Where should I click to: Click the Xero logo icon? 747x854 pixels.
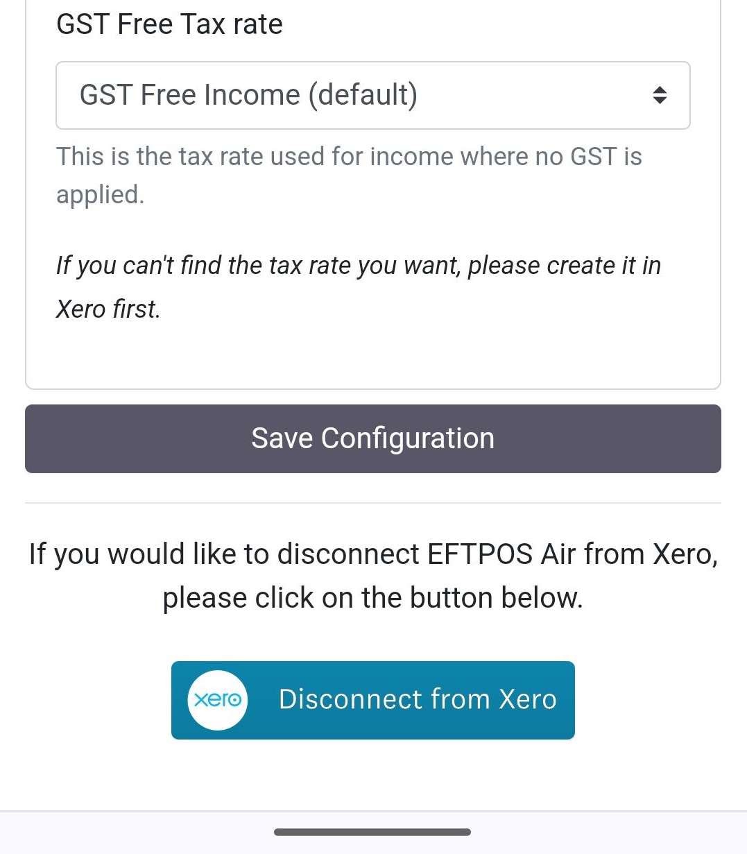click(218, 700)
